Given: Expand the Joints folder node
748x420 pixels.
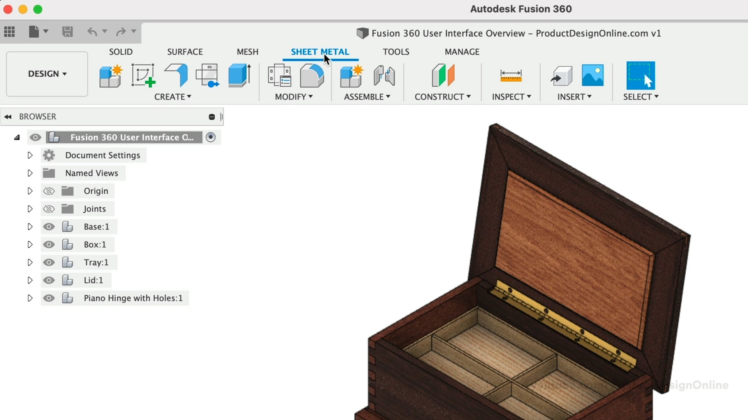Looking at the screenshot, I should (x=30, y=209).
